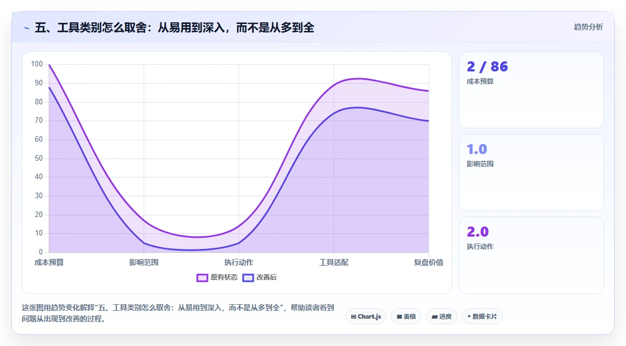Image resolution: width=626 pixels, height=346 pixels.
Task: Click the 改善后 data point at 影响范围
Action: (x=144, y=243)
